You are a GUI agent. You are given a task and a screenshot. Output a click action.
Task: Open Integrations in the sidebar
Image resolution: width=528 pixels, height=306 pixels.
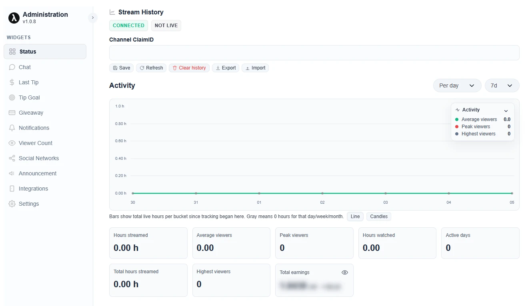click(45, 189)
